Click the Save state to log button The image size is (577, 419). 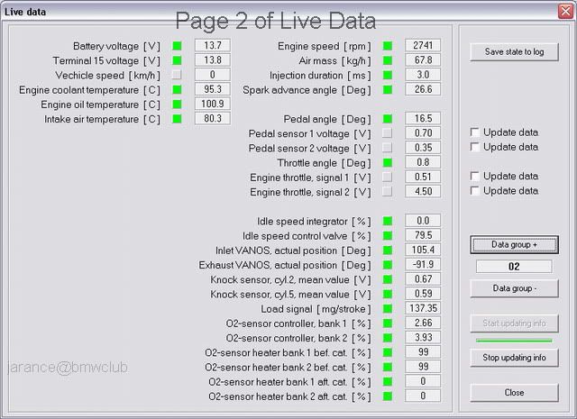[514, 52]
